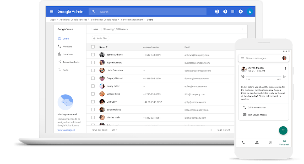
Task: Open phone app's hamburger menu icon
Action: pos(242,58)
